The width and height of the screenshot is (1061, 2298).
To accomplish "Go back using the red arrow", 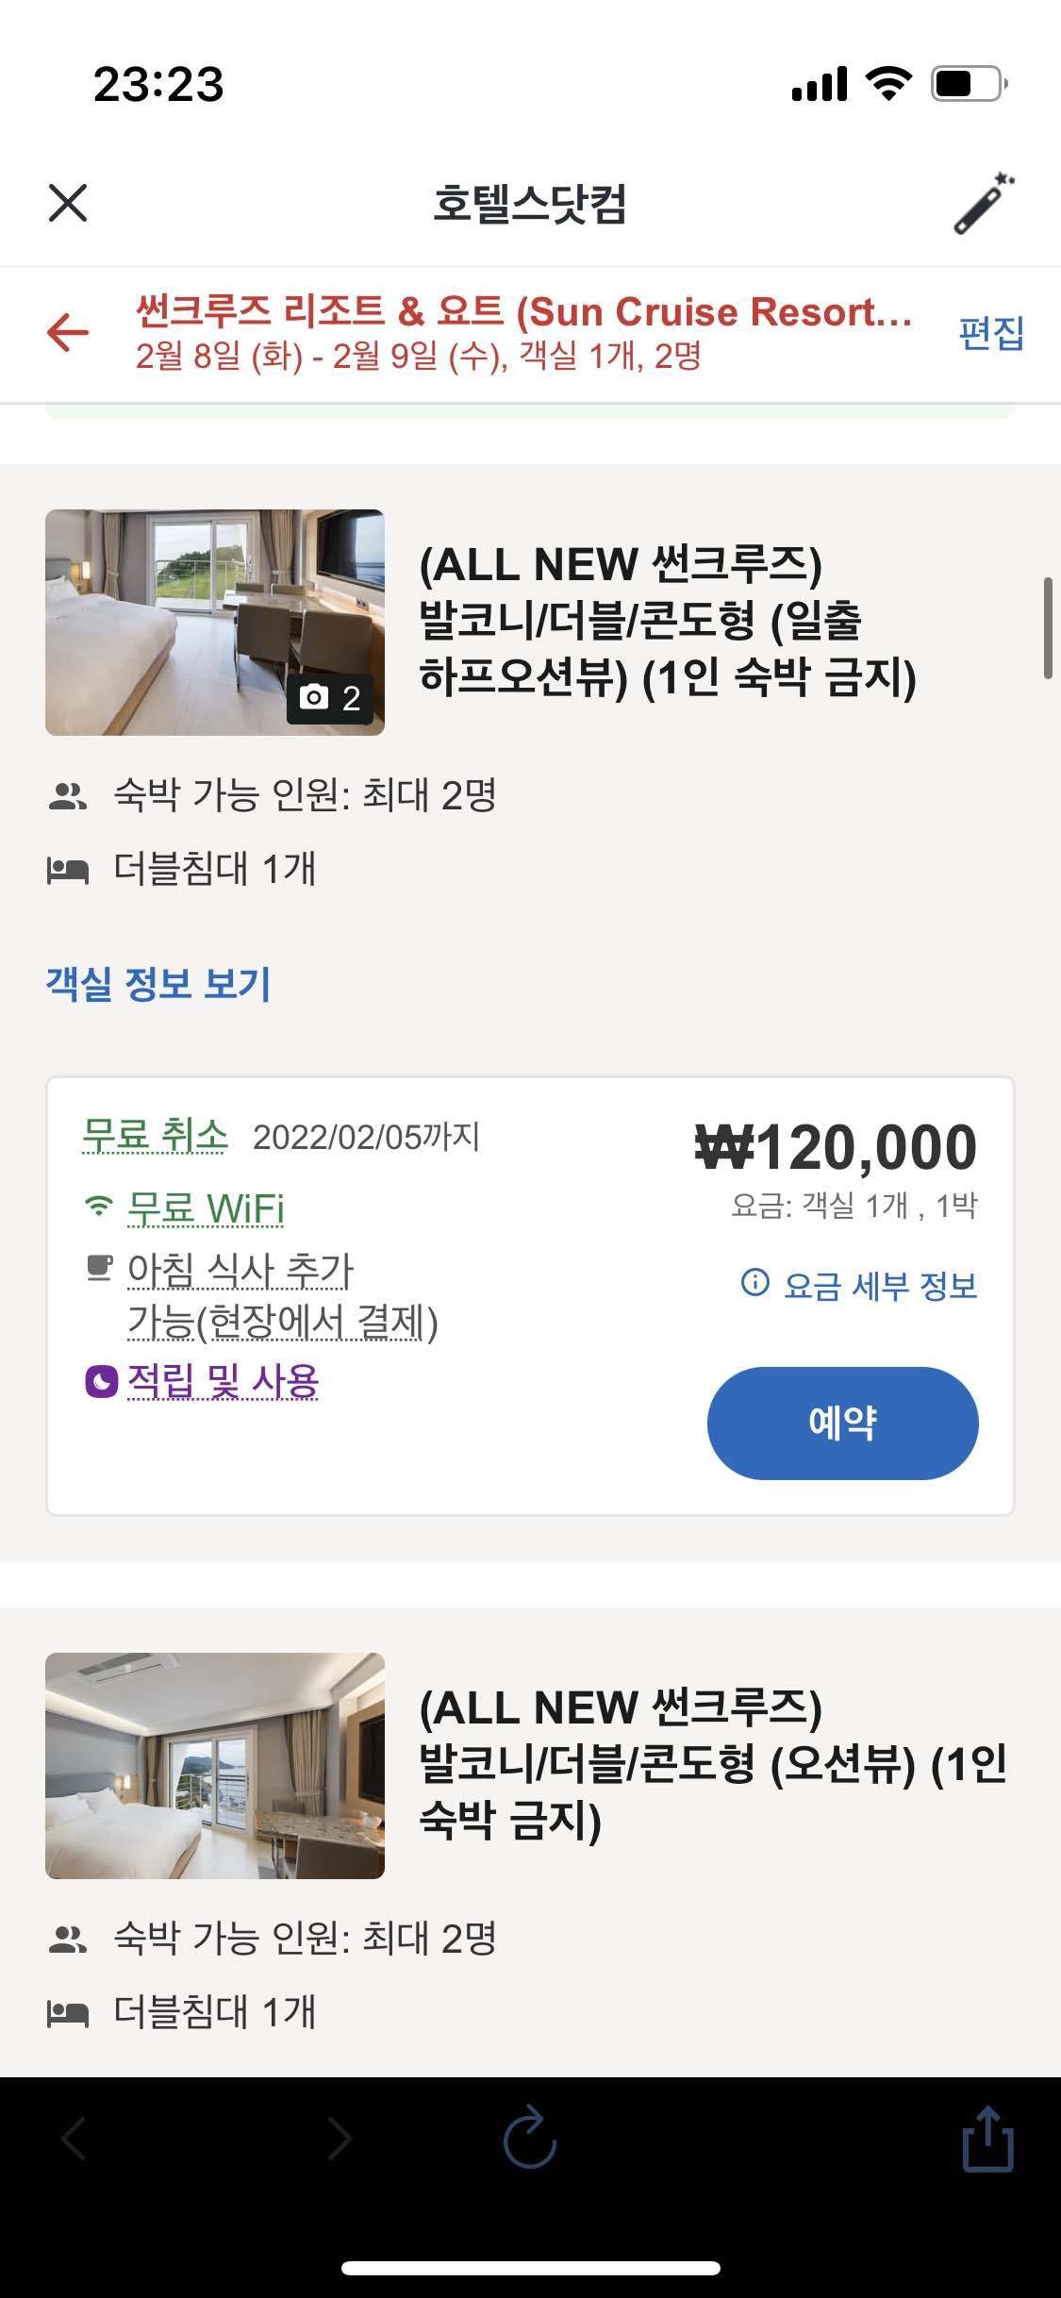I will click(x=68, y=332).
